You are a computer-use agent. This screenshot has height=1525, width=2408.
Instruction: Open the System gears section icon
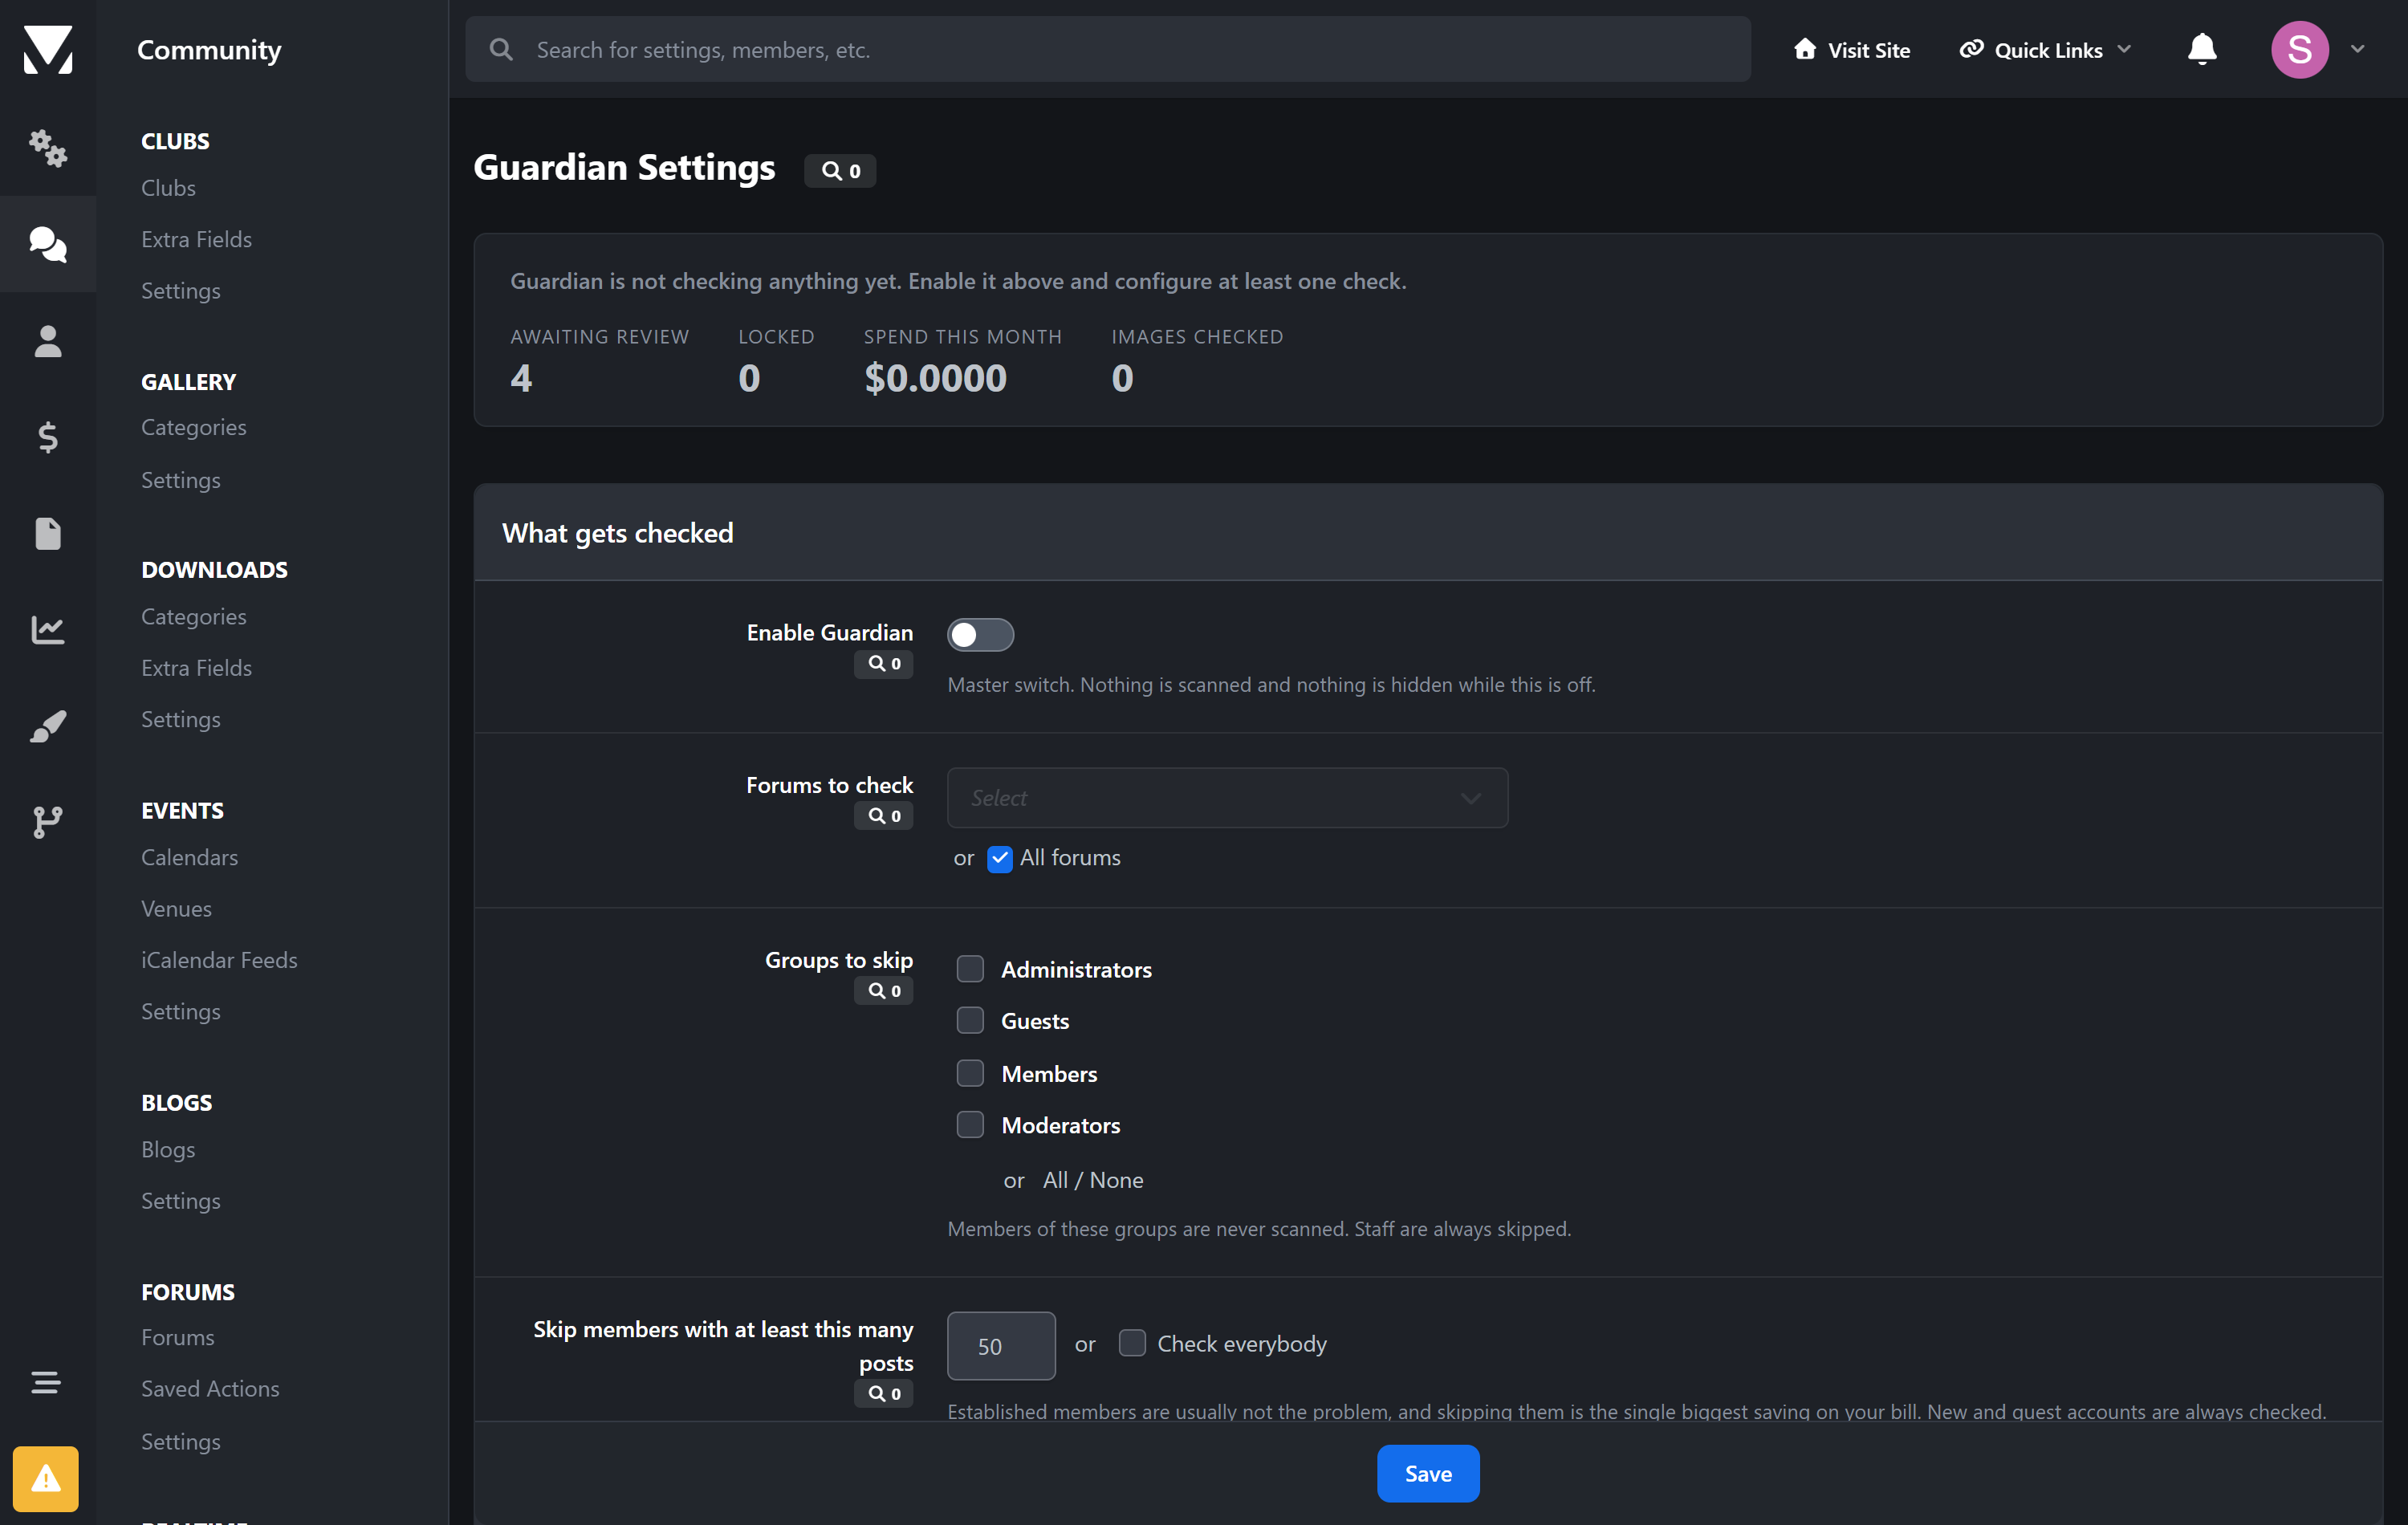click(x=47, y=148)
